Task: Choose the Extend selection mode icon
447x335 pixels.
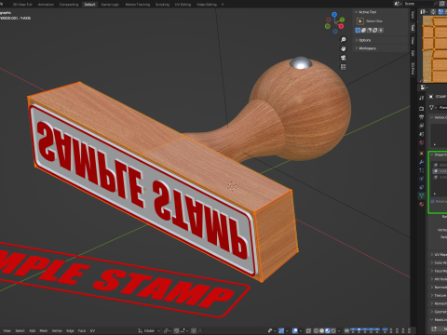Action: click(363, 30)
